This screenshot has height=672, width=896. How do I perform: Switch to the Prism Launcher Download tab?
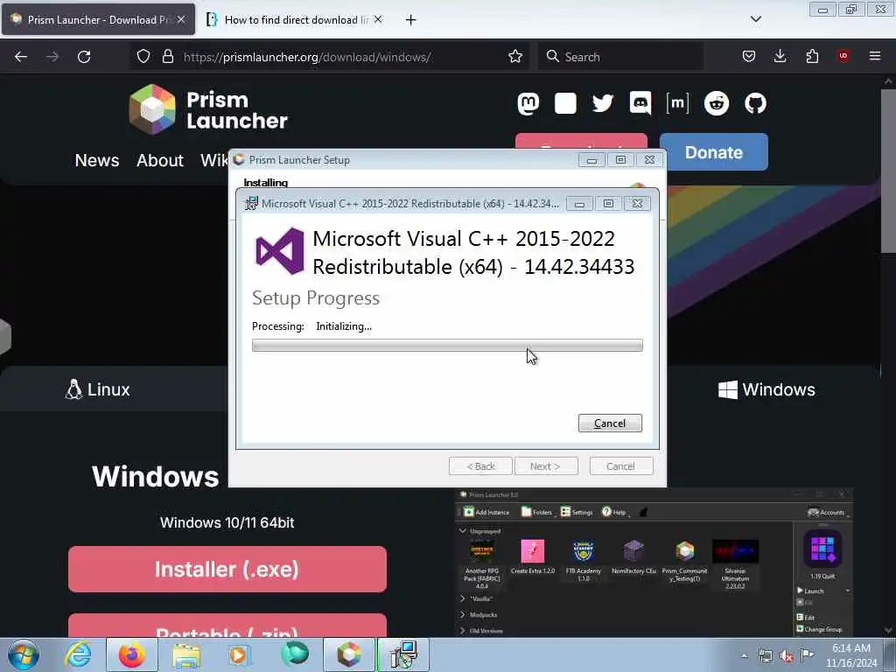pyautogui.click(x=98, y=19)
